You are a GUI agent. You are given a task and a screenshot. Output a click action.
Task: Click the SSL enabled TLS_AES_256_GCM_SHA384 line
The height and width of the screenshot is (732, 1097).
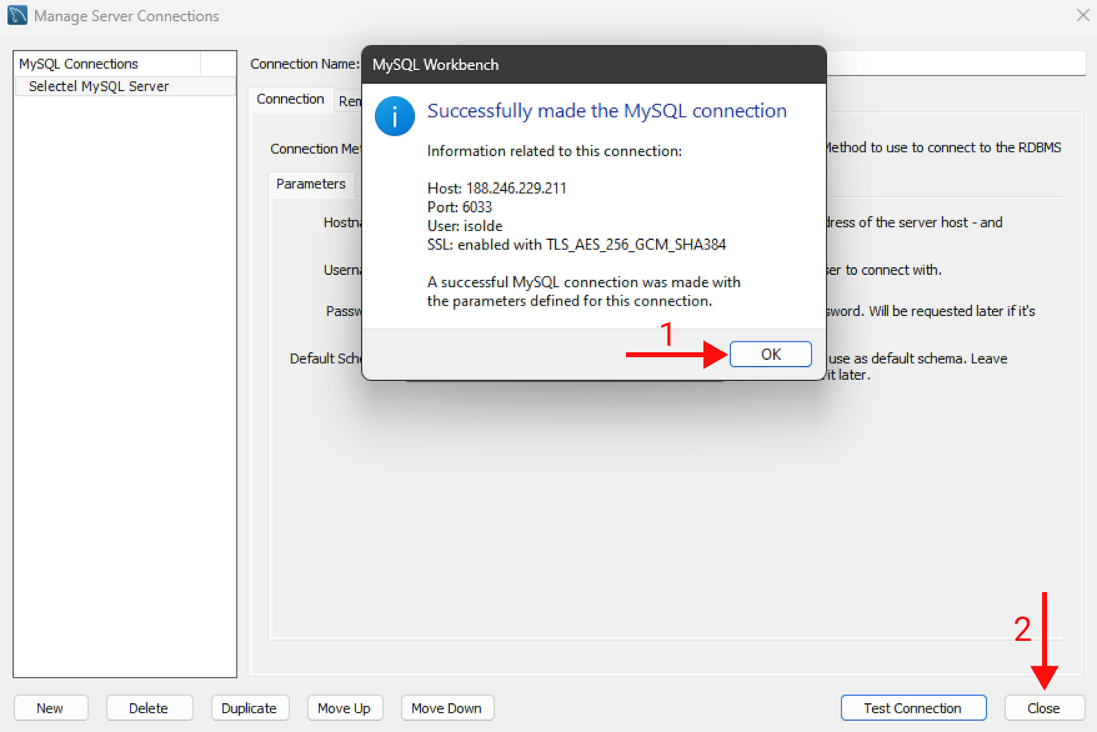[577, 245]
